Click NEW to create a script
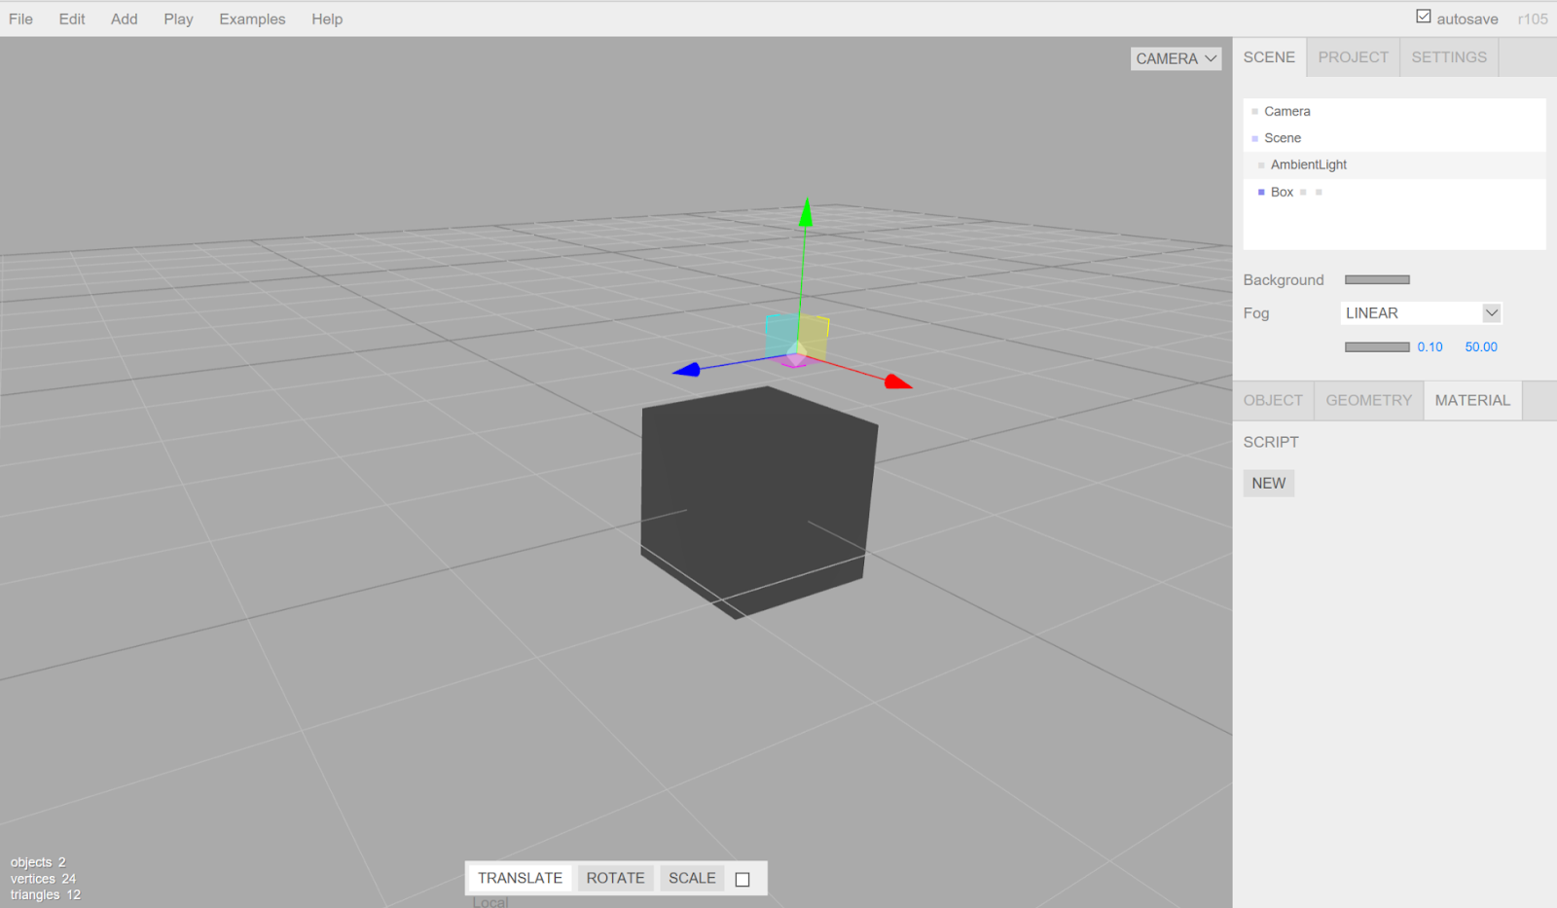 (1268, 483)
